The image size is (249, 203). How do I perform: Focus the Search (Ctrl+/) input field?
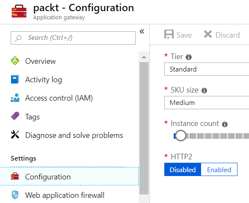73,38
